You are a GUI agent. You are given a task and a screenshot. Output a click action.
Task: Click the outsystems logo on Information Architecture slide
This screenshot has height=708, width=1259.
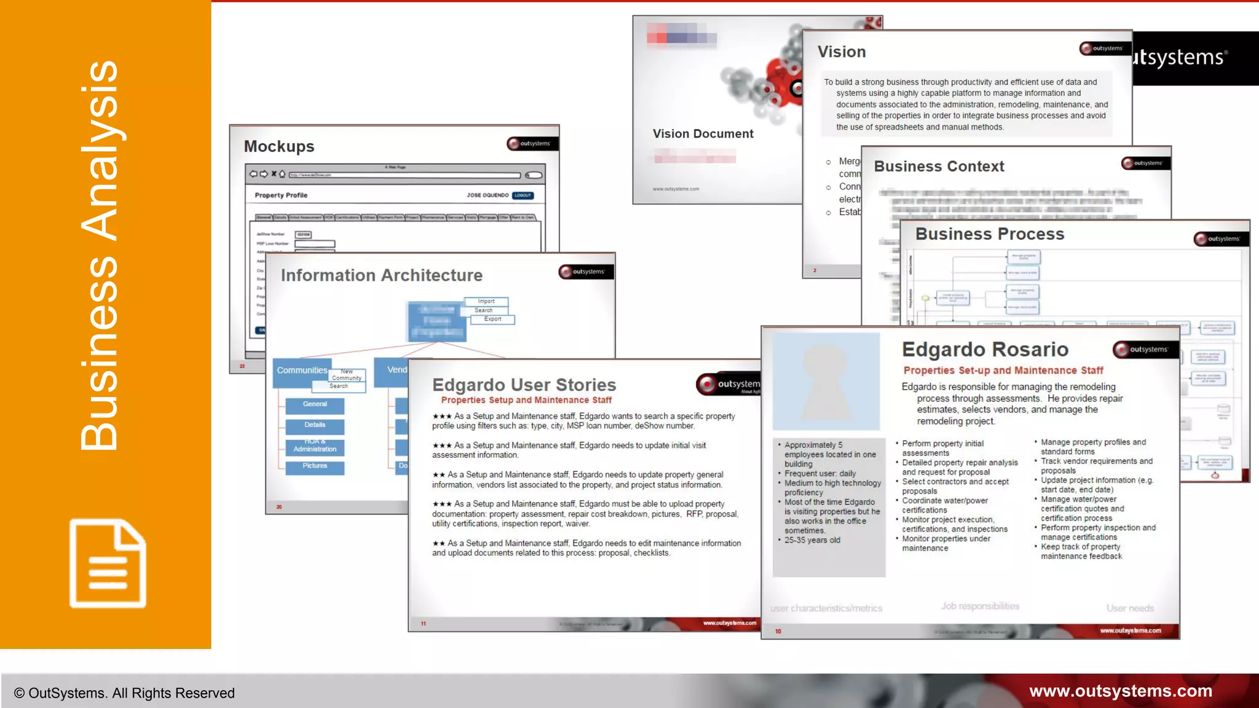coord(585,272)
